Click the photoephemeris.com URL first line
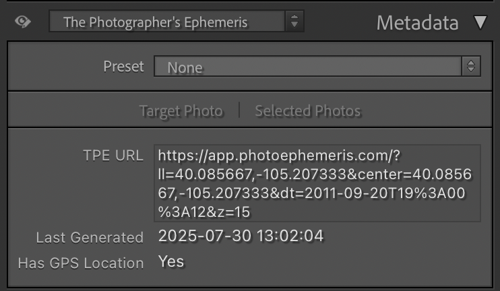Image resolution: width=500 pixels, height=291 pixels. point(279,156)
